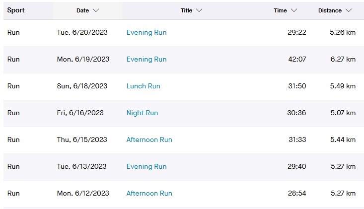Screen dimensions: 364x209
Task: Expand the Date column sort chevron
Action: (96, 10)
